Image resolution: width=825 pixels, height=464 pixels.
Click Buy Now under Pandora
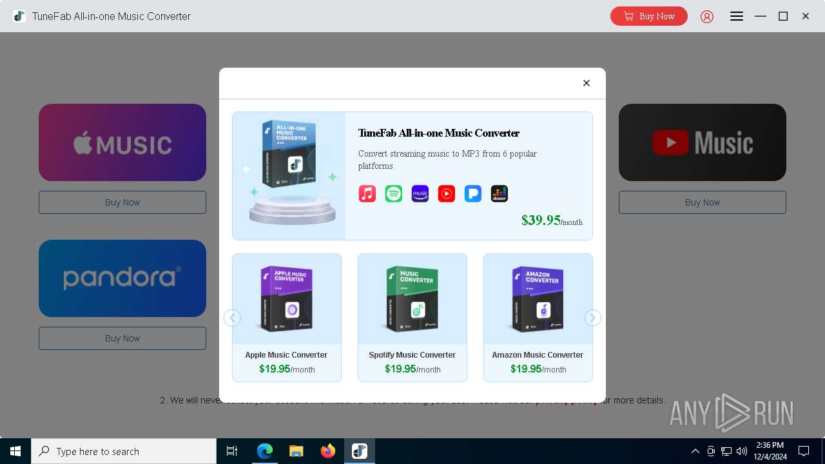[x=122, y=338]
